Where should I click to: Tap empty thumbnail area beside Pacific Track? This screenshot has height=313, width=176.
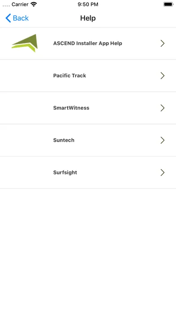pyautogui.click(x=25, y=76)
